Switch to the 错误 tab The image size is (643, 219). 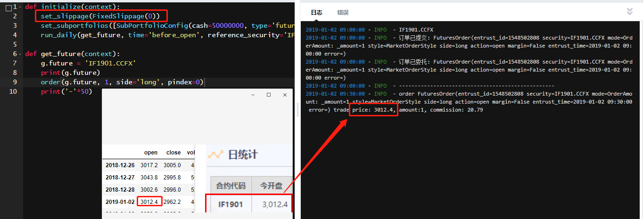[343, 12]
